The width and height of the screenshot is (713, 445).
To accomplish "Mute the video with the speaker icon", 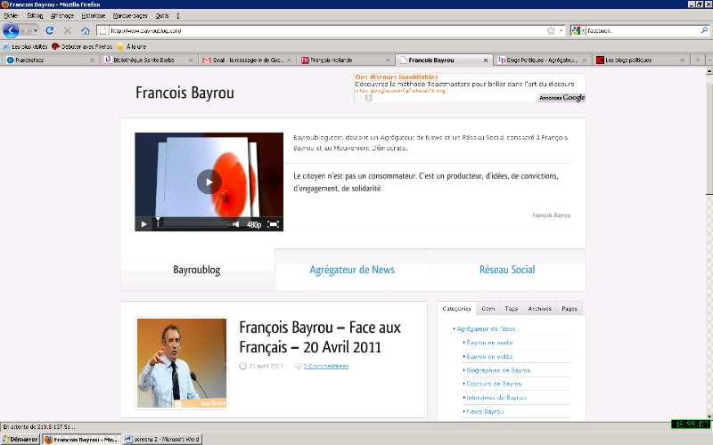I will coord(236,224).
